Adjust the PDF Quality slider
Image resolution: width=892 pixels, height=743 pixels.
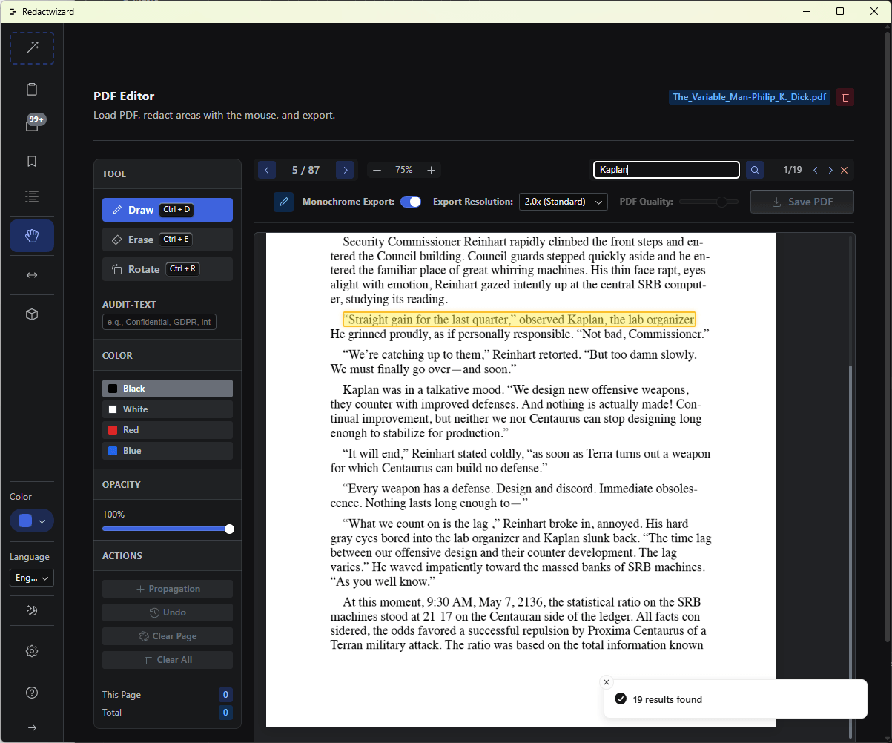pos(709,202)
